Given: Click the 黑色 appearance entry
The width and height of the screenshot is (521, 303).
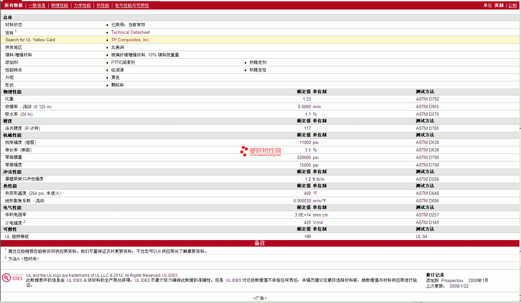Looking at the screenshot, I should click(x=115, y=77).
